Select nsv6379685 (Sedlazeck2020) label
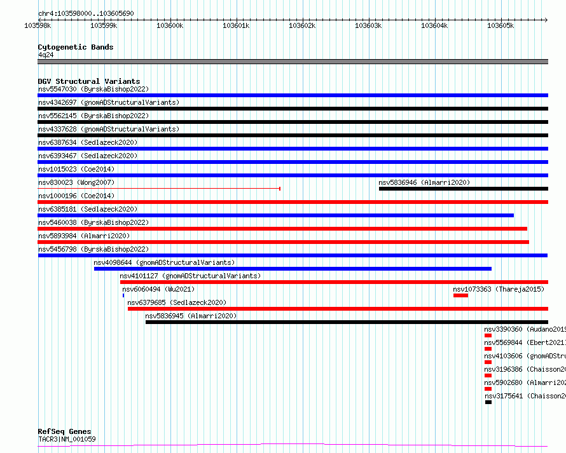This screenshot has width=566, height=453. [177, 302]
